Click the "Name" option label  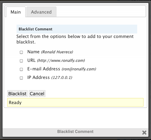tap(33, 52)
